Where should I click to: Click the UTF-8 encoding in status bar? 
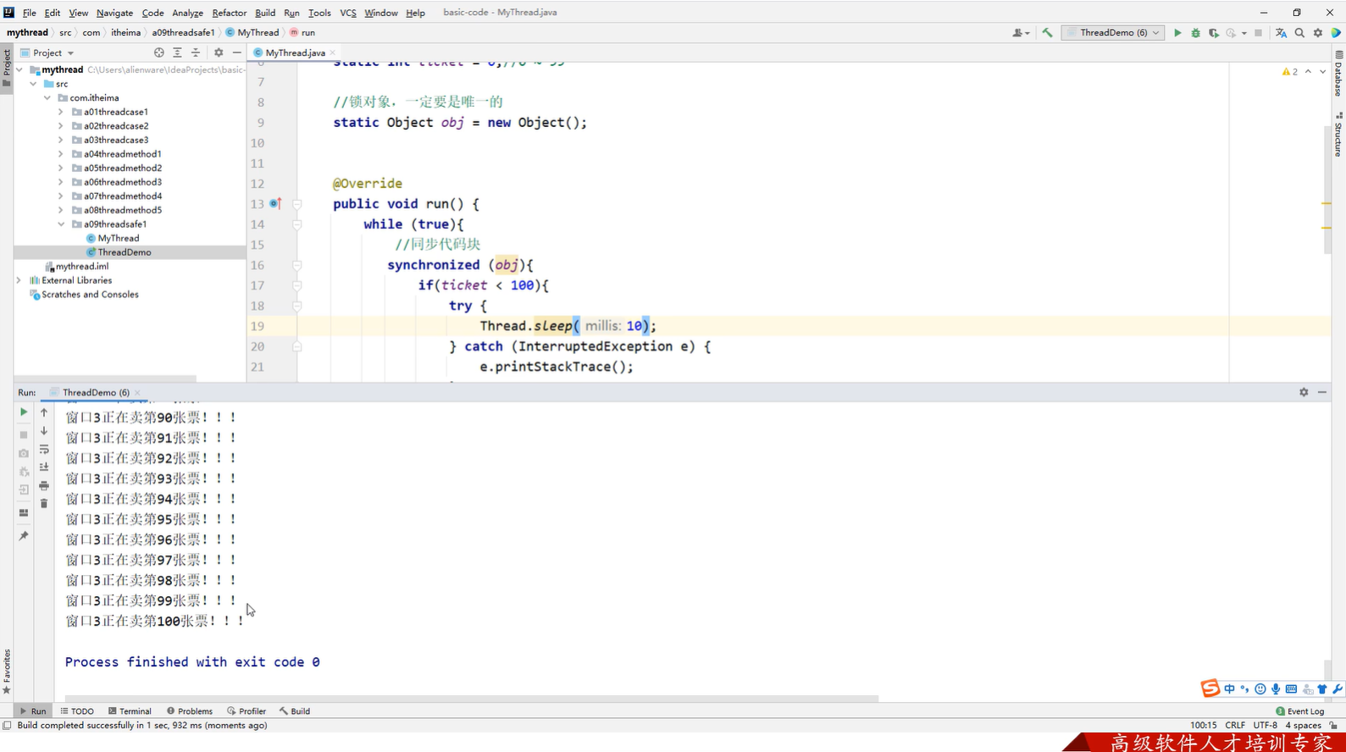pyautogui.click(x=1265, y=725)
